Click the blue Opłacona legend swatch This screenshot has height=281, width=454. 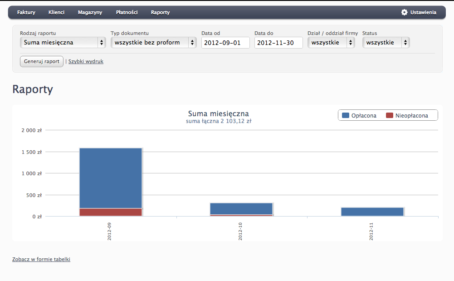tap(346, 115)
